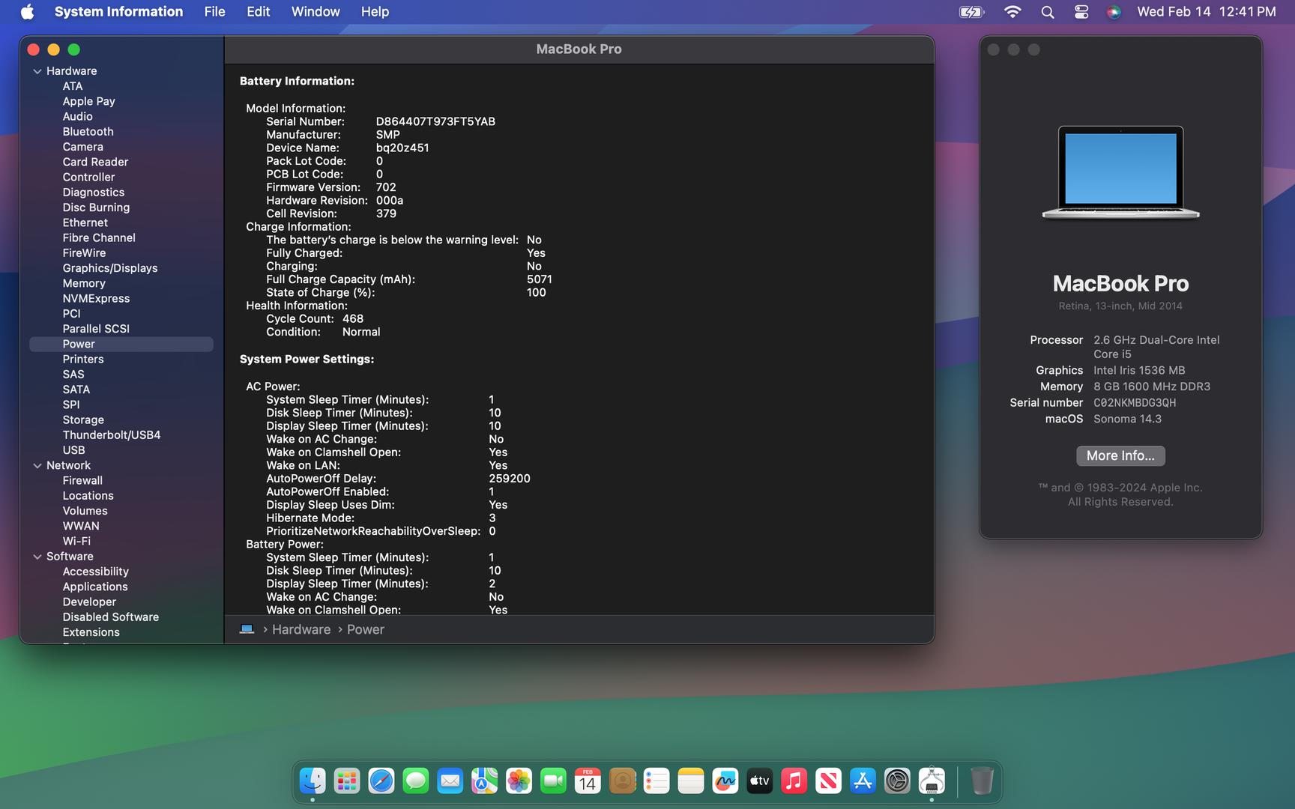Screen dimensions: 1295x809
Task: Collapse the Network section chevron
Action: (x=37, y=466)
